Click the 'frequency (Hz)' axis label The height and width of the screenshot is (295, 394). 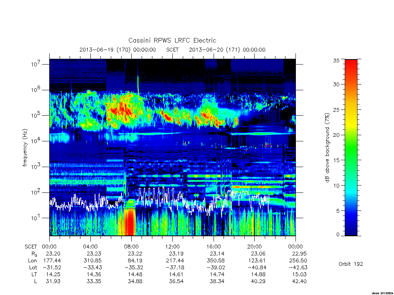[x=25, y=148]
